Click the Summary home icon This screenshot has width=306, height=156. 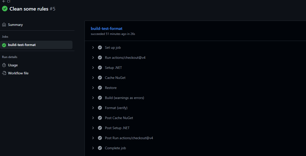[4, 25]
